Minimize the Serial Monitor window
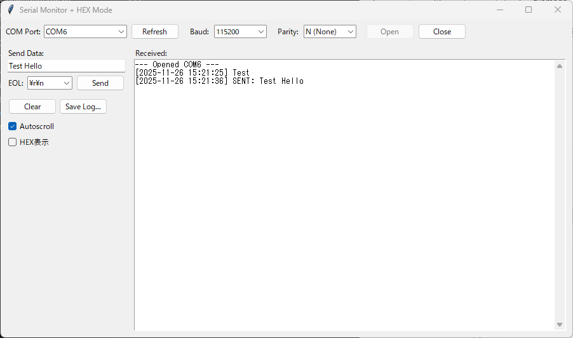573x338 pixels. click(499, 10)
